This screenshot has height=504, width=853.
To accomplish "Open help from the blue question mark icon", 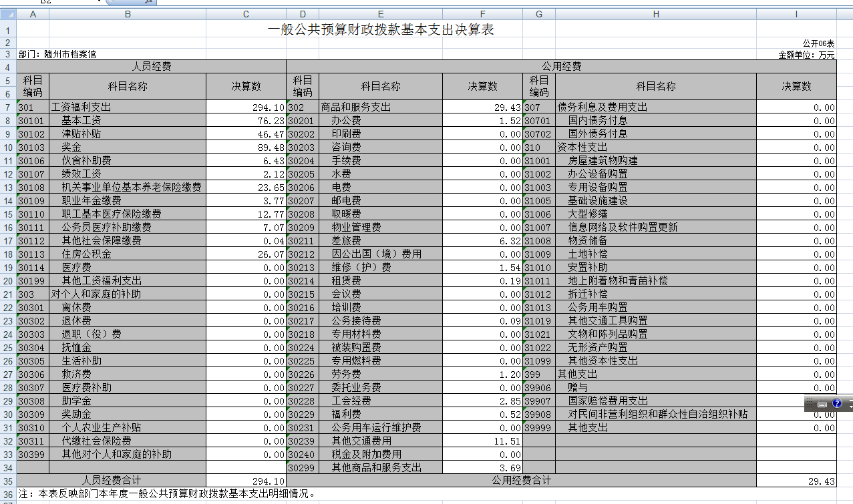I will click(837, 404).
